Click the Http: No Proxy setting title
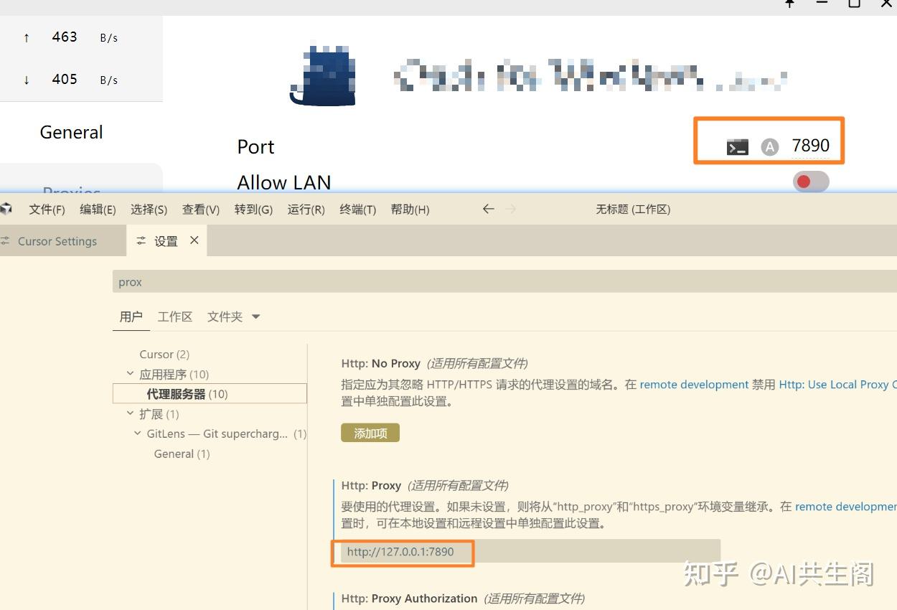The width and height of the screenshot is (897, 610). tap(380, 364)
